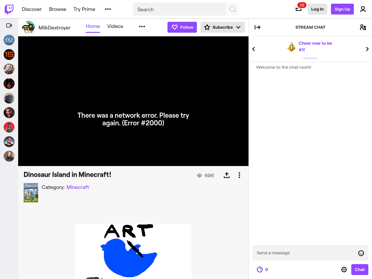Collapse the stream chat panel
The height and width of the screenshot is (279, 372).
tap(258, 27)
